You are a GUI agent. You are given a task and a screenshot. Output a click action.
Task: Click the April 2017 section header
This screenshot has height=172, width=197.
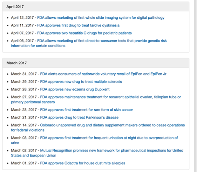(x=15, y=6)
